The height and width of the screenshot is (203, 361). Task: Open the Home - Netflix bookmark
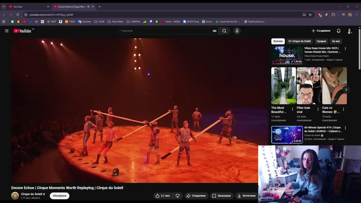[171, 21]
